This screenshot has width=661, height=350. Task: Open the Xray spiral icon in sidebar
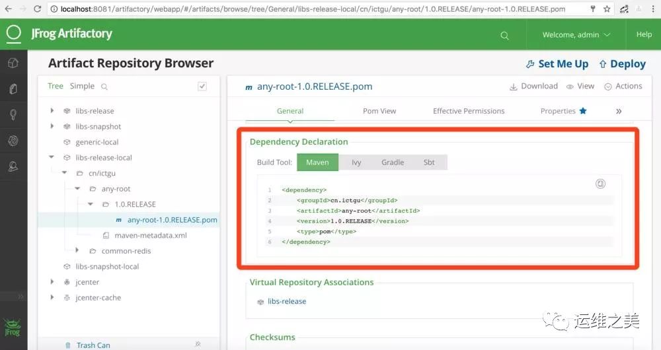[13, 141]
